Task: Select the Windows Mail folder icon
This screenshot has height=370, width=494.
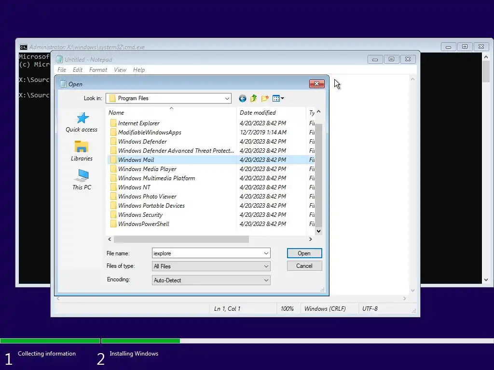Action: (113, 160)
